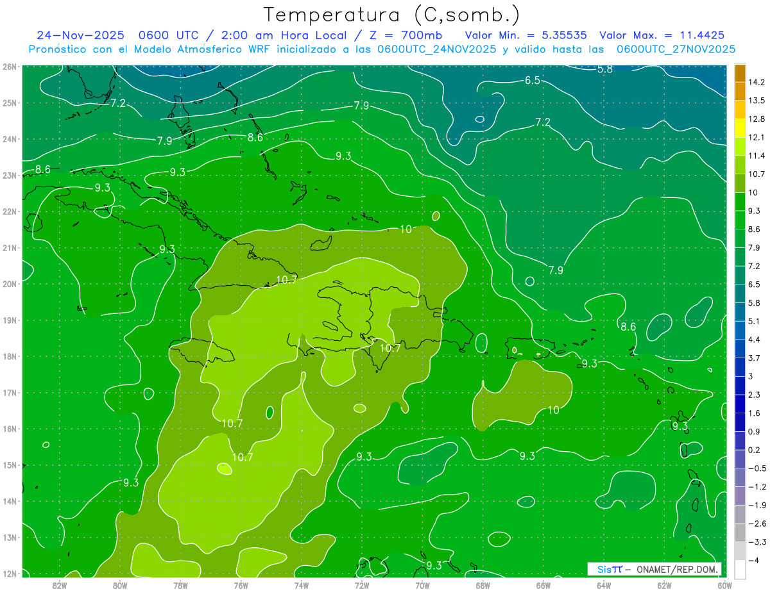Screen dimensions: 770x594
Task: Click the yellow swatch between 12.1 and 12.8
Action: pos(739,128)
